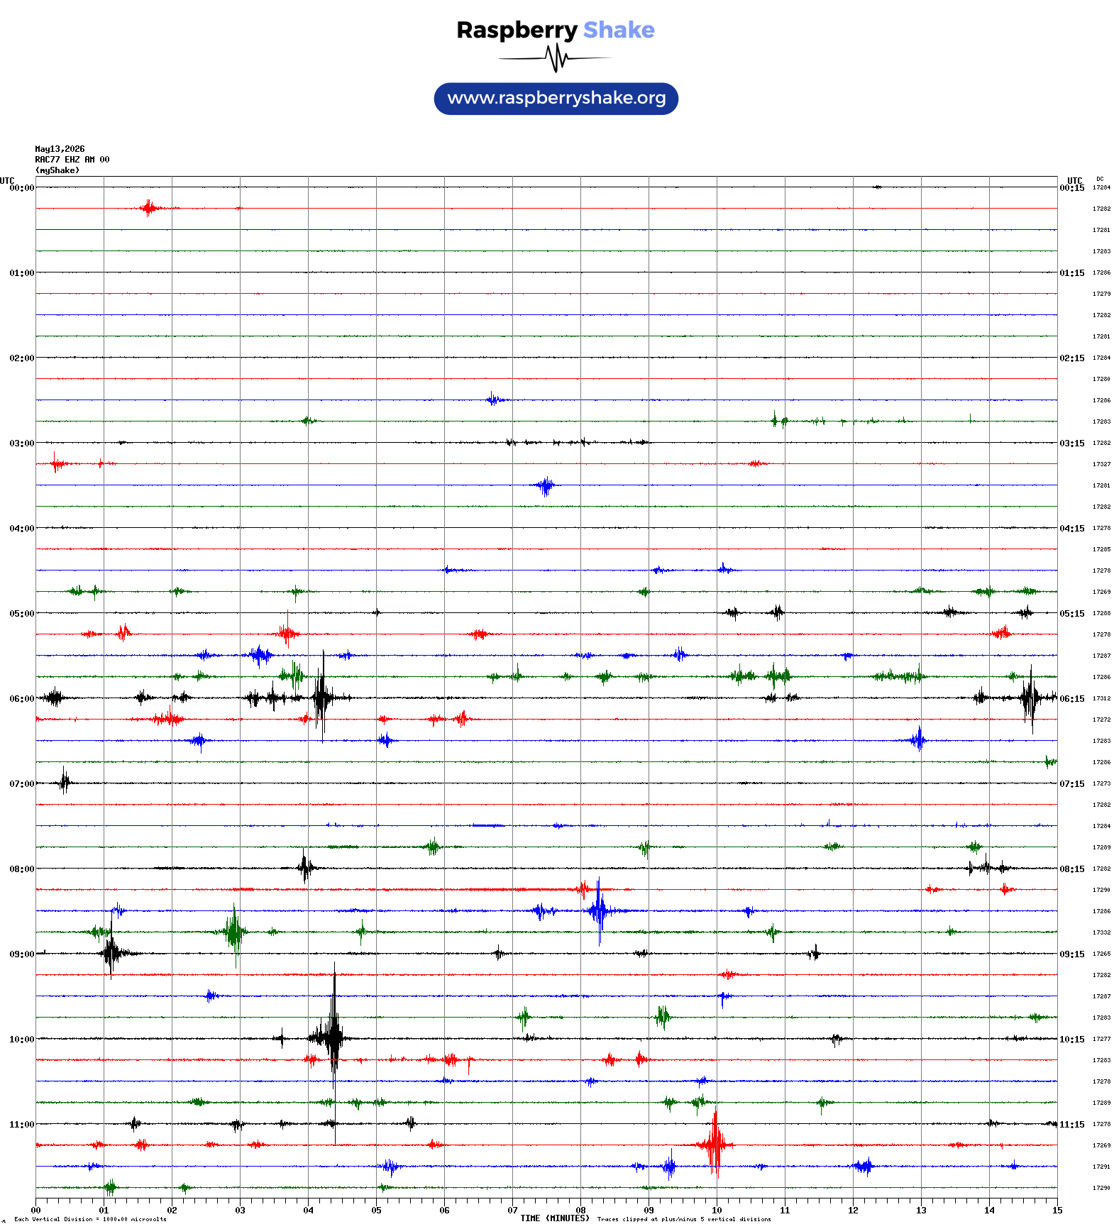Click the 11:15 UTC label on right
Viewport: 1114px width, 1229px height.
click(x=1072, y=1125)
